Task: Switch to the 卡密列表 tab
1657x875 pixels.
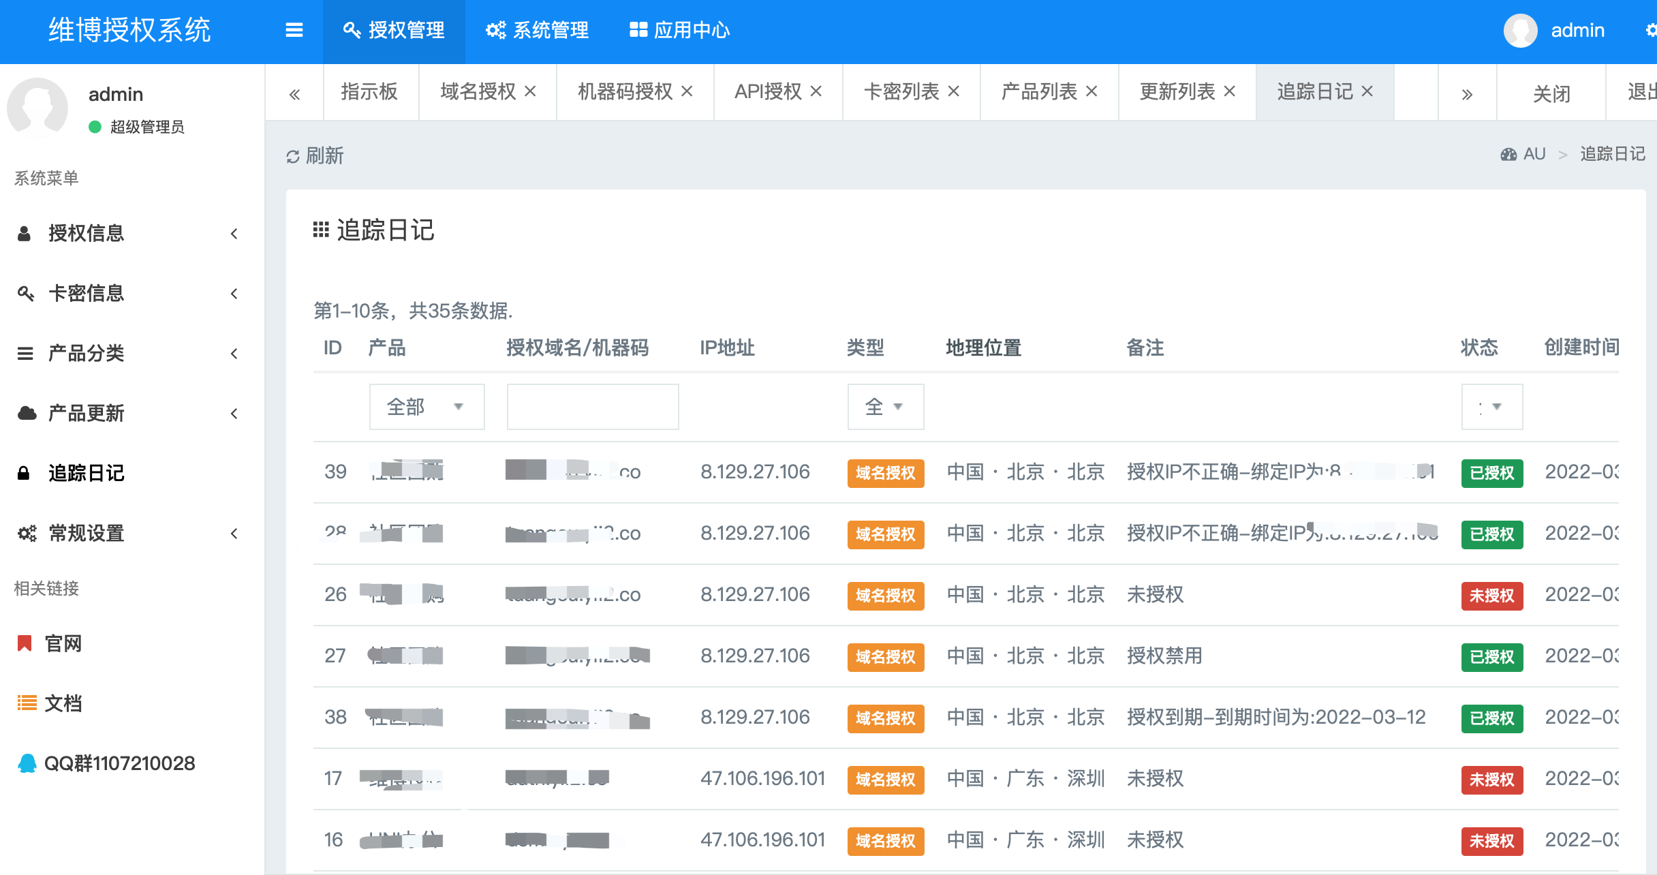Action: [x=901, y=91]
